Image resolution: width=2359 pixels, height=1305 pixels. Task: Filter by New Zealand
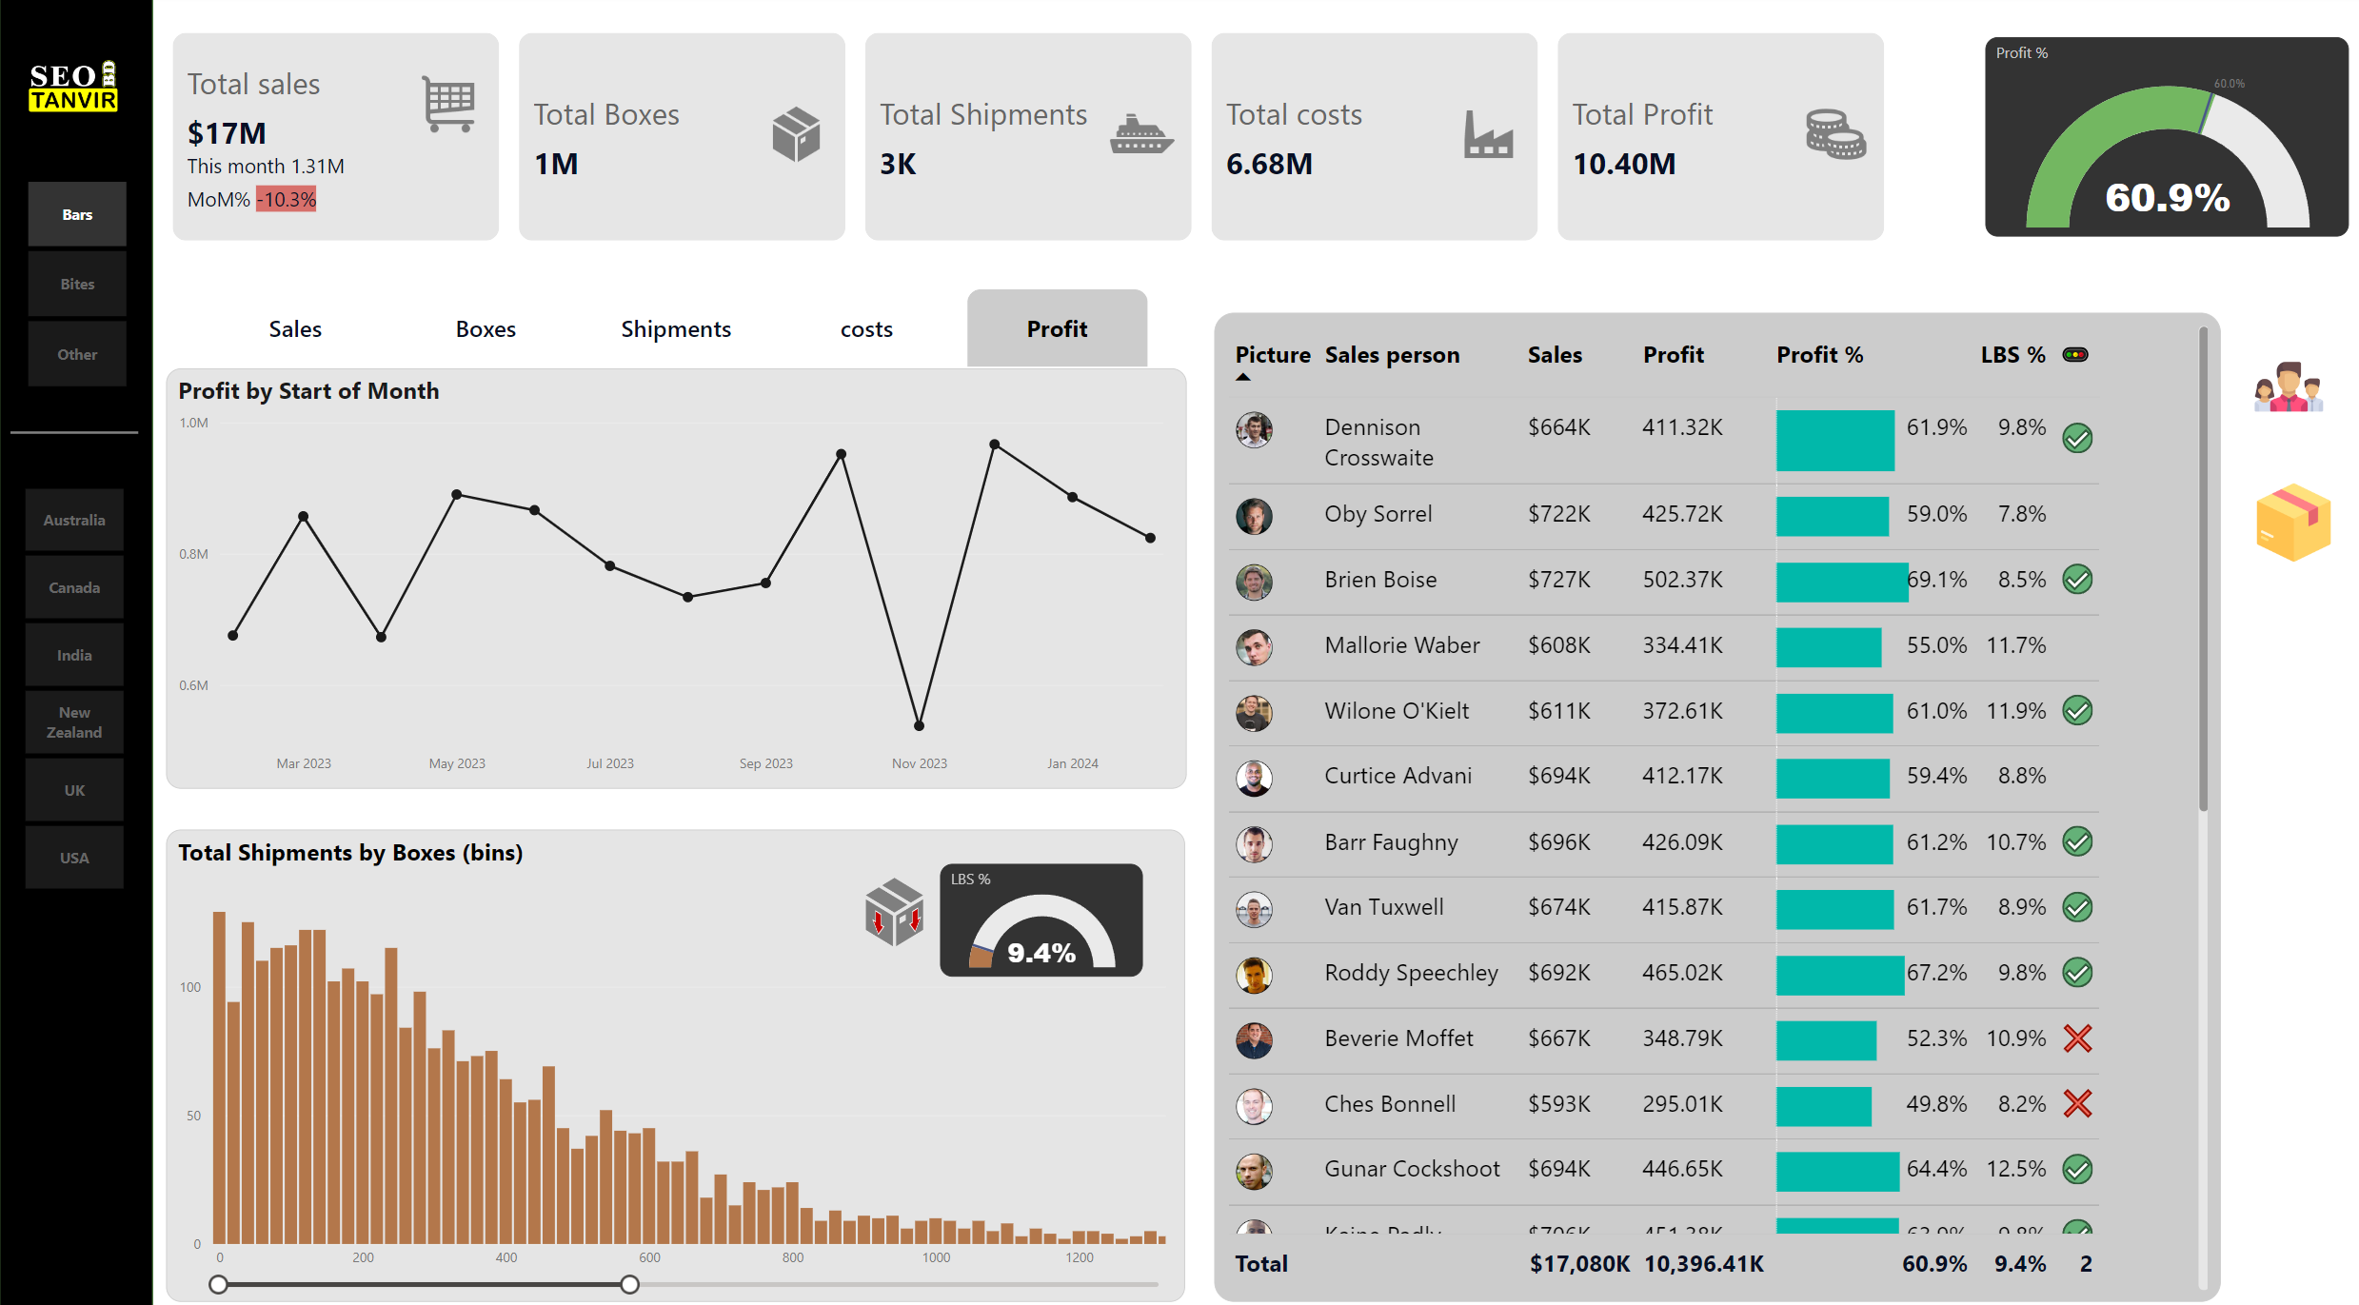click(74, 722)
